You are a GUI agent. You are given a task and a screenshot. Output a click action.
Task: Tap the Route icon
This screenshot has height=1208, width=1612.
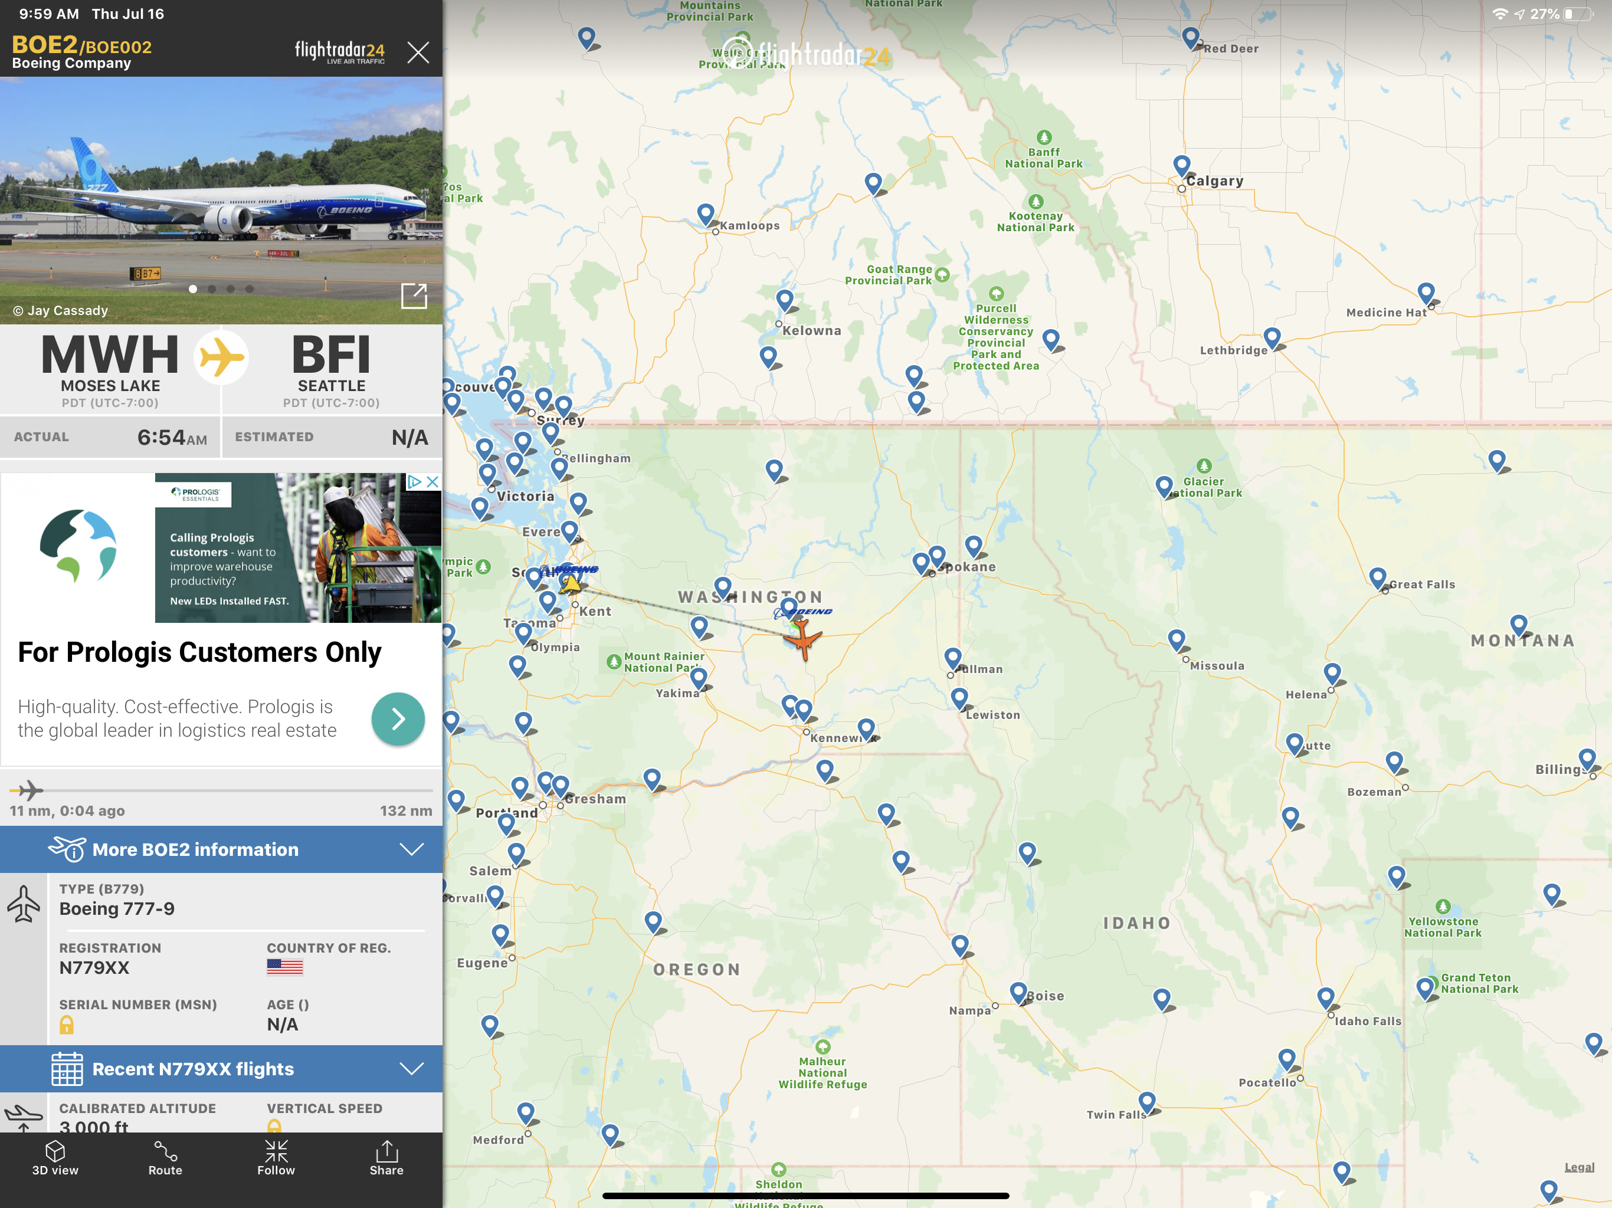click(165, 1158)
